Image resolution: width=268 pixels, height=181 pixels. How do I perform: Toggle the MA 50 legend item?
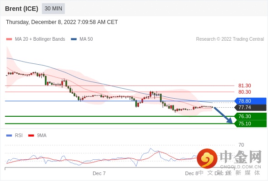(82, 39)
